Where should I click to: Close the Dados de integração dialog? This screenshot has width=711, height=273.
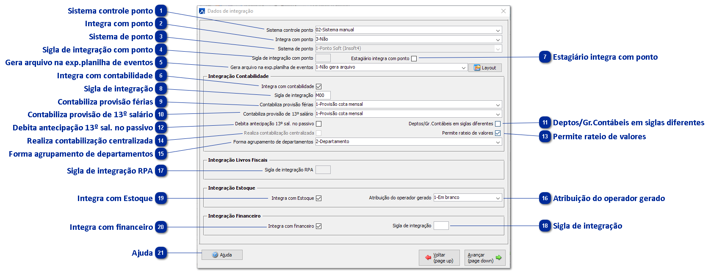pyautogui.click(x=504, y=11)
